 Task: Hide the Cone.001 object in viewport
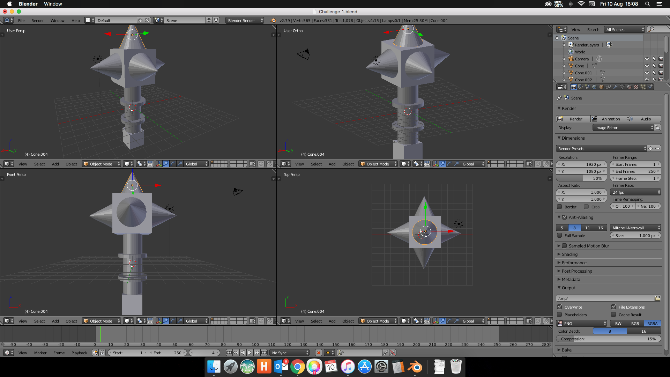[x=647, y=73]
